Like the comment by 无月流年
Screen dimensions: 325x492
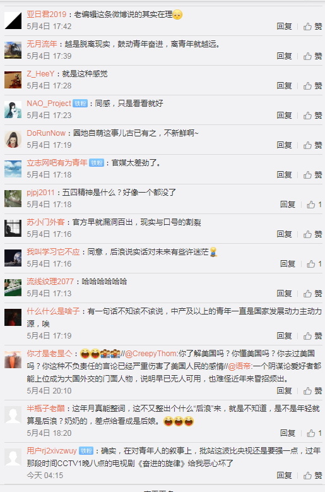coord(312,56)
